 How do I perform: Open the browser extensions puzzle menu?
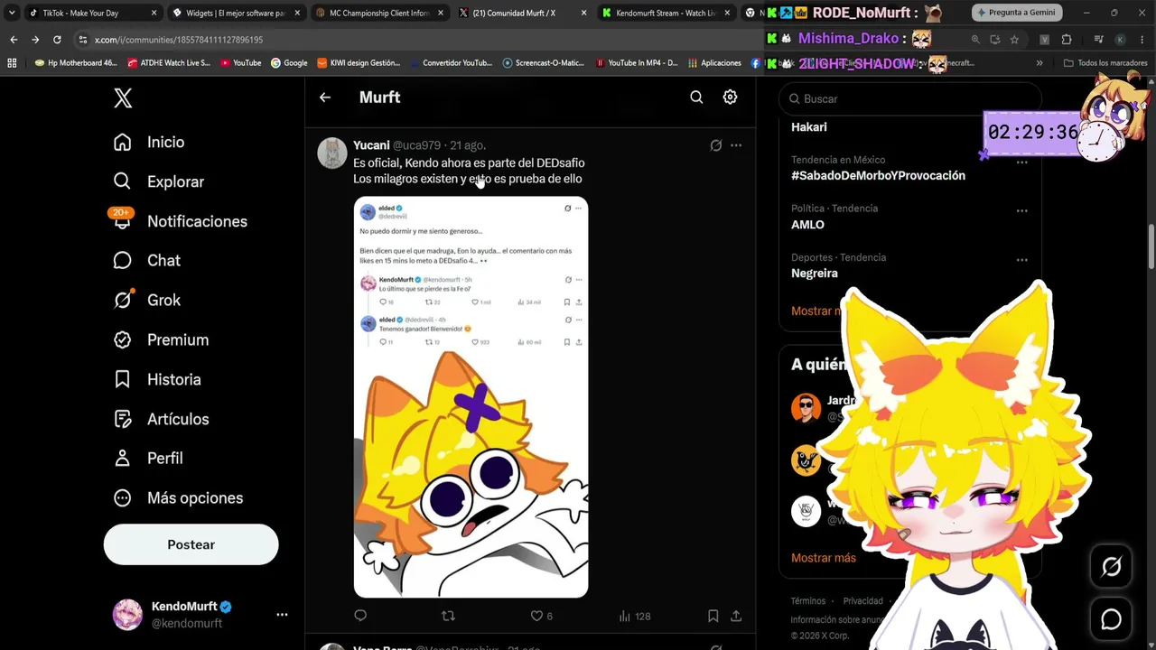pyautogui.click(x=1067, y=40)
